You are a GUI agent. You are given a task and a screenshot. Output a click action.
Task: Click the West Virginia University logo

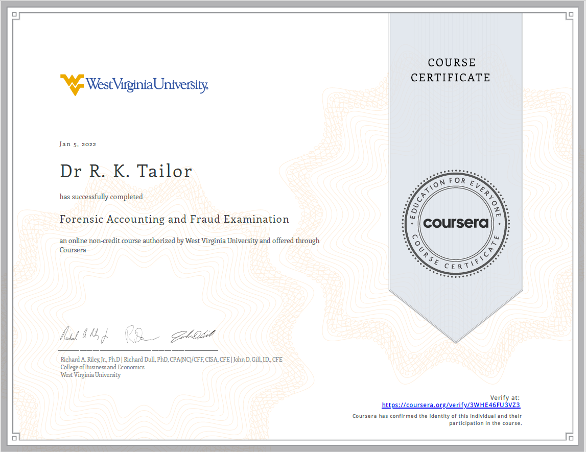(x=134, y=85)
